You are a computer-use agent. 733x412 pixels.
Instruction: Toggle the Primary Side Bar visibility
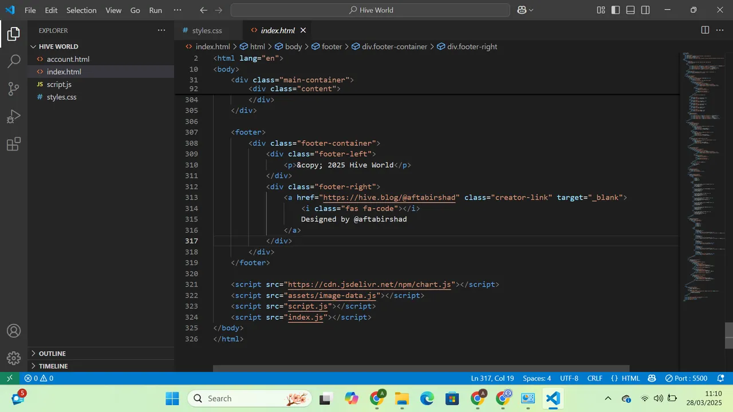point(616,10)
